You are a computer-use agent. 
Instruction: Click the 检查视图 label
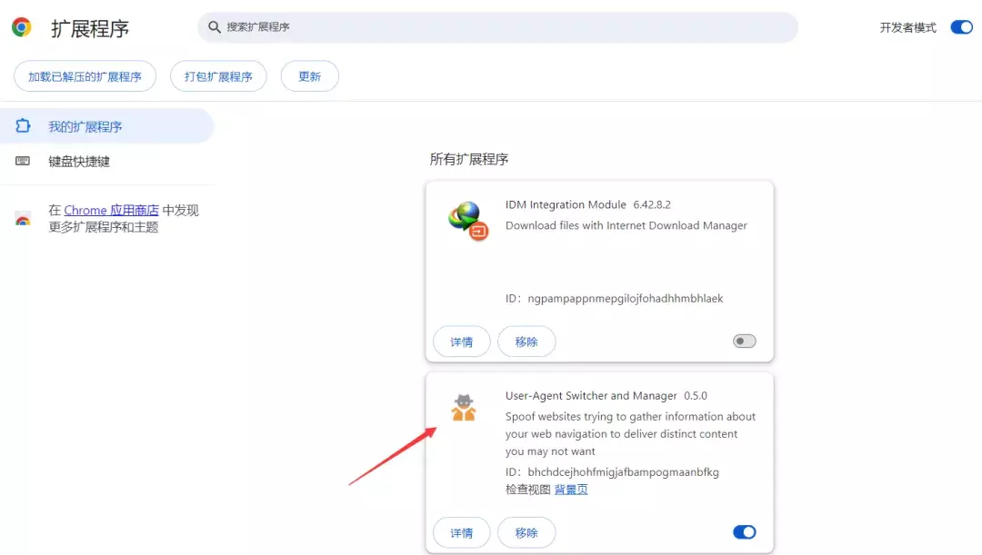528,490
